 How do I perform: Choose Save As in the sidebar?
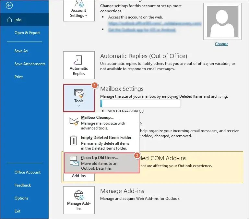tap(21, 51)
